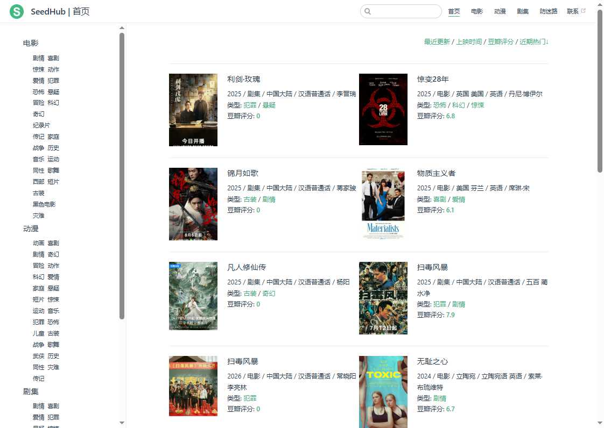The height and width of the screenshot is (428, 604).
Task: Sort movies by 豆瓣评分
Action: pyautogui.click(x=501, y=41)
